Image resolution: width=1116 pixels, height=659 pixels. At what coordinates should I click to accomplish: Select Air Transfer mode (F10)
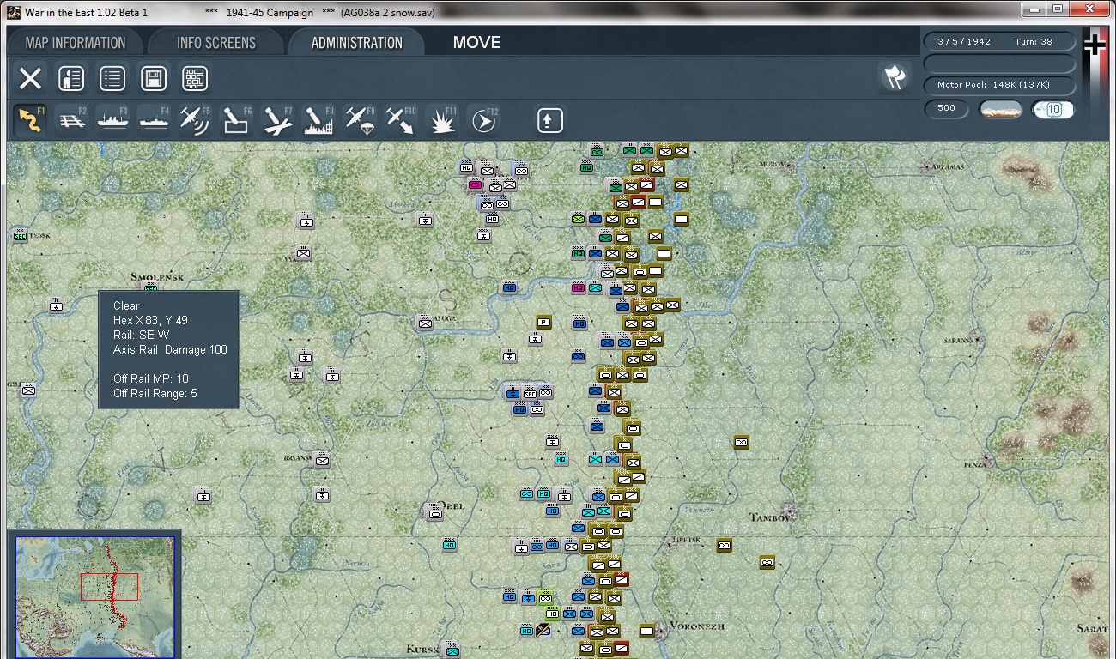[402, 120]
